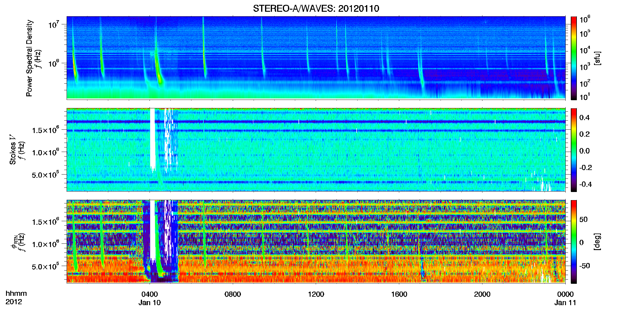Viewport: 632px width, 325px height.
Task: Click the 0.0 value on Stokes color bar
Action: coord(584,151)
